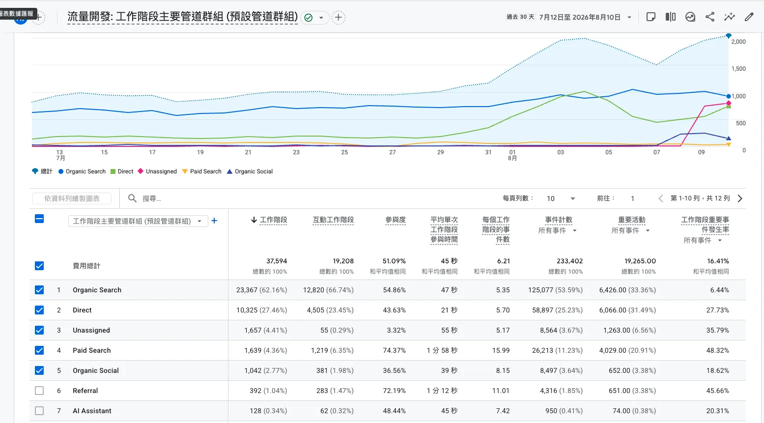The height and width of the screenshot is (423, 764).
Task: Go to the next page arrow
Action: (x=740, y=198)
